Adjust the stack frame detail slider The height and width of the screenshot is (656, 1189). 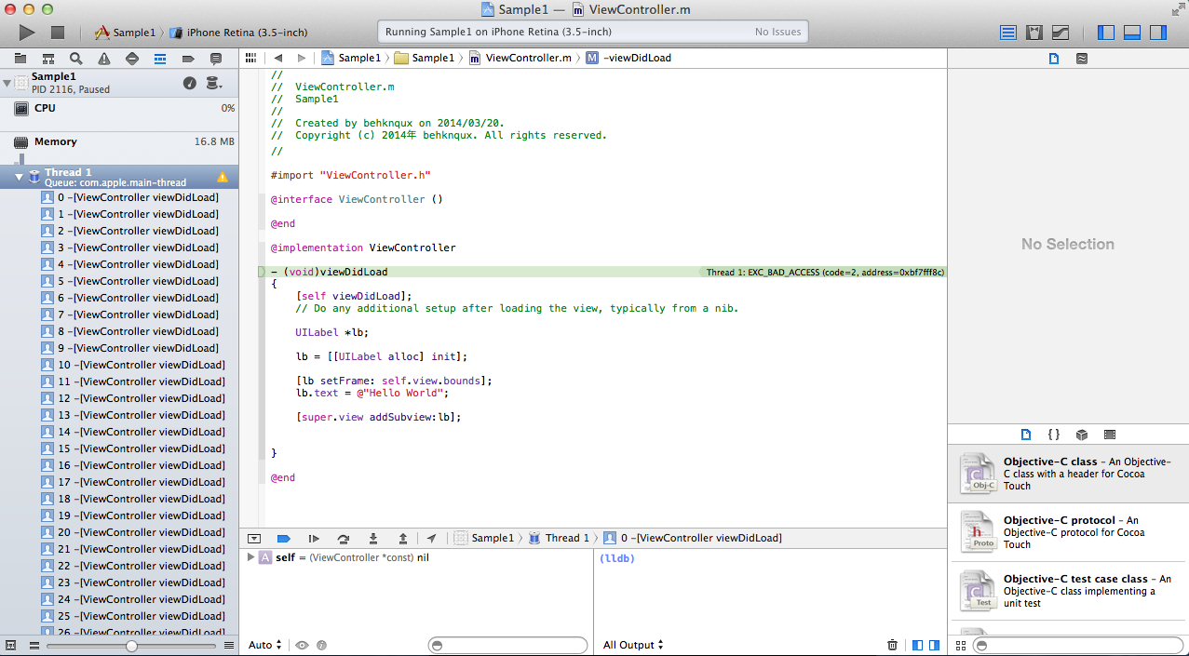131,646
